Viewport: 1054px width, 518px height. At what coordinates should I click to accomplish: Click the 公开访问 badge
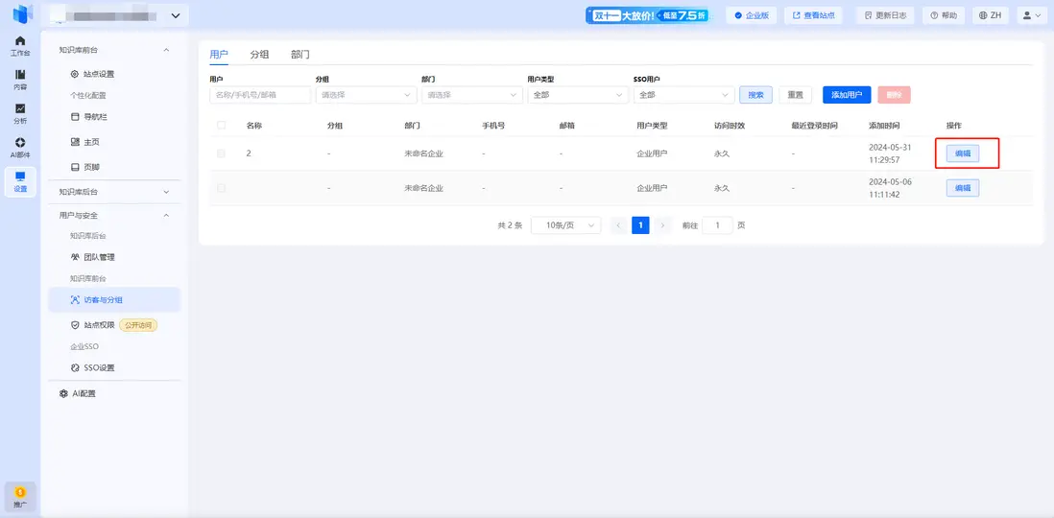pos(138,325)
